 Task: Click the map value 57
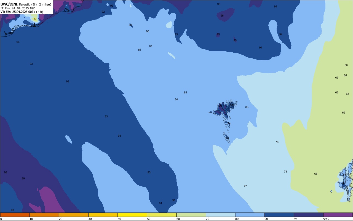(x=35, y=19)
